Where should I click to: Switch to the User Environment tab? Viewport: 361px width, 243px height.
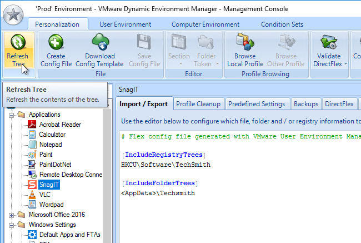(x=126, y=24)
